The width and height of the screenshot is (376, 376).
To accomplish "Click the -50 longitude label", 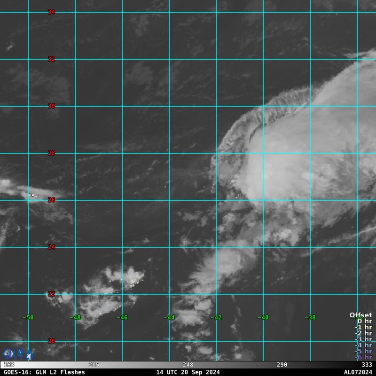I will tap(28, 318).
